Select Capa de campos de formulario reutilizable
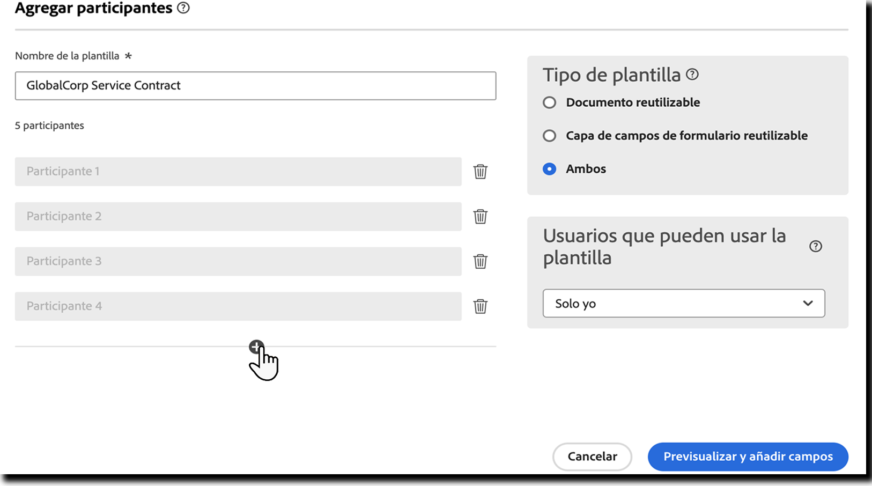This screenshot has width=872, height=486. tap(549, 136)
